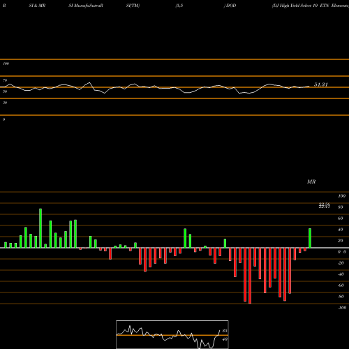Click the overlapping 22.56 value label

click(325, 205)
